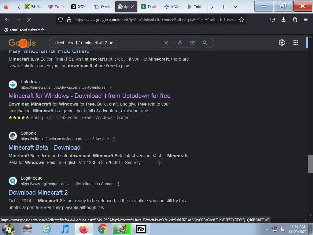313x235 pixels.
Task: Switch to the XXX tab
Action: 79,7
